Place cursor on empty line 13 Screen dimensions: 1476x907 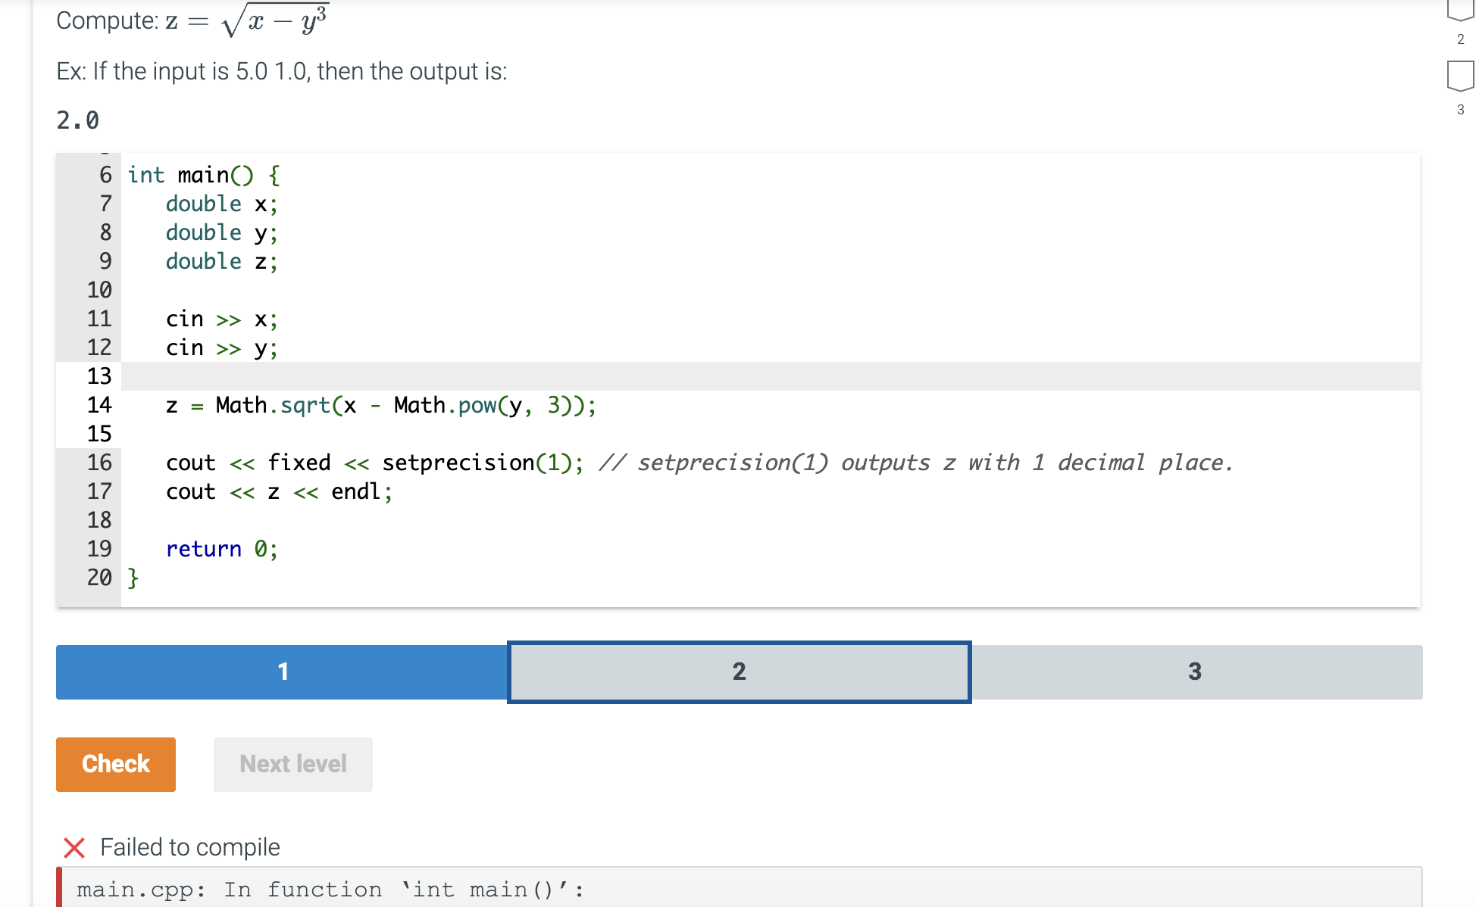[x=770, y=376]
